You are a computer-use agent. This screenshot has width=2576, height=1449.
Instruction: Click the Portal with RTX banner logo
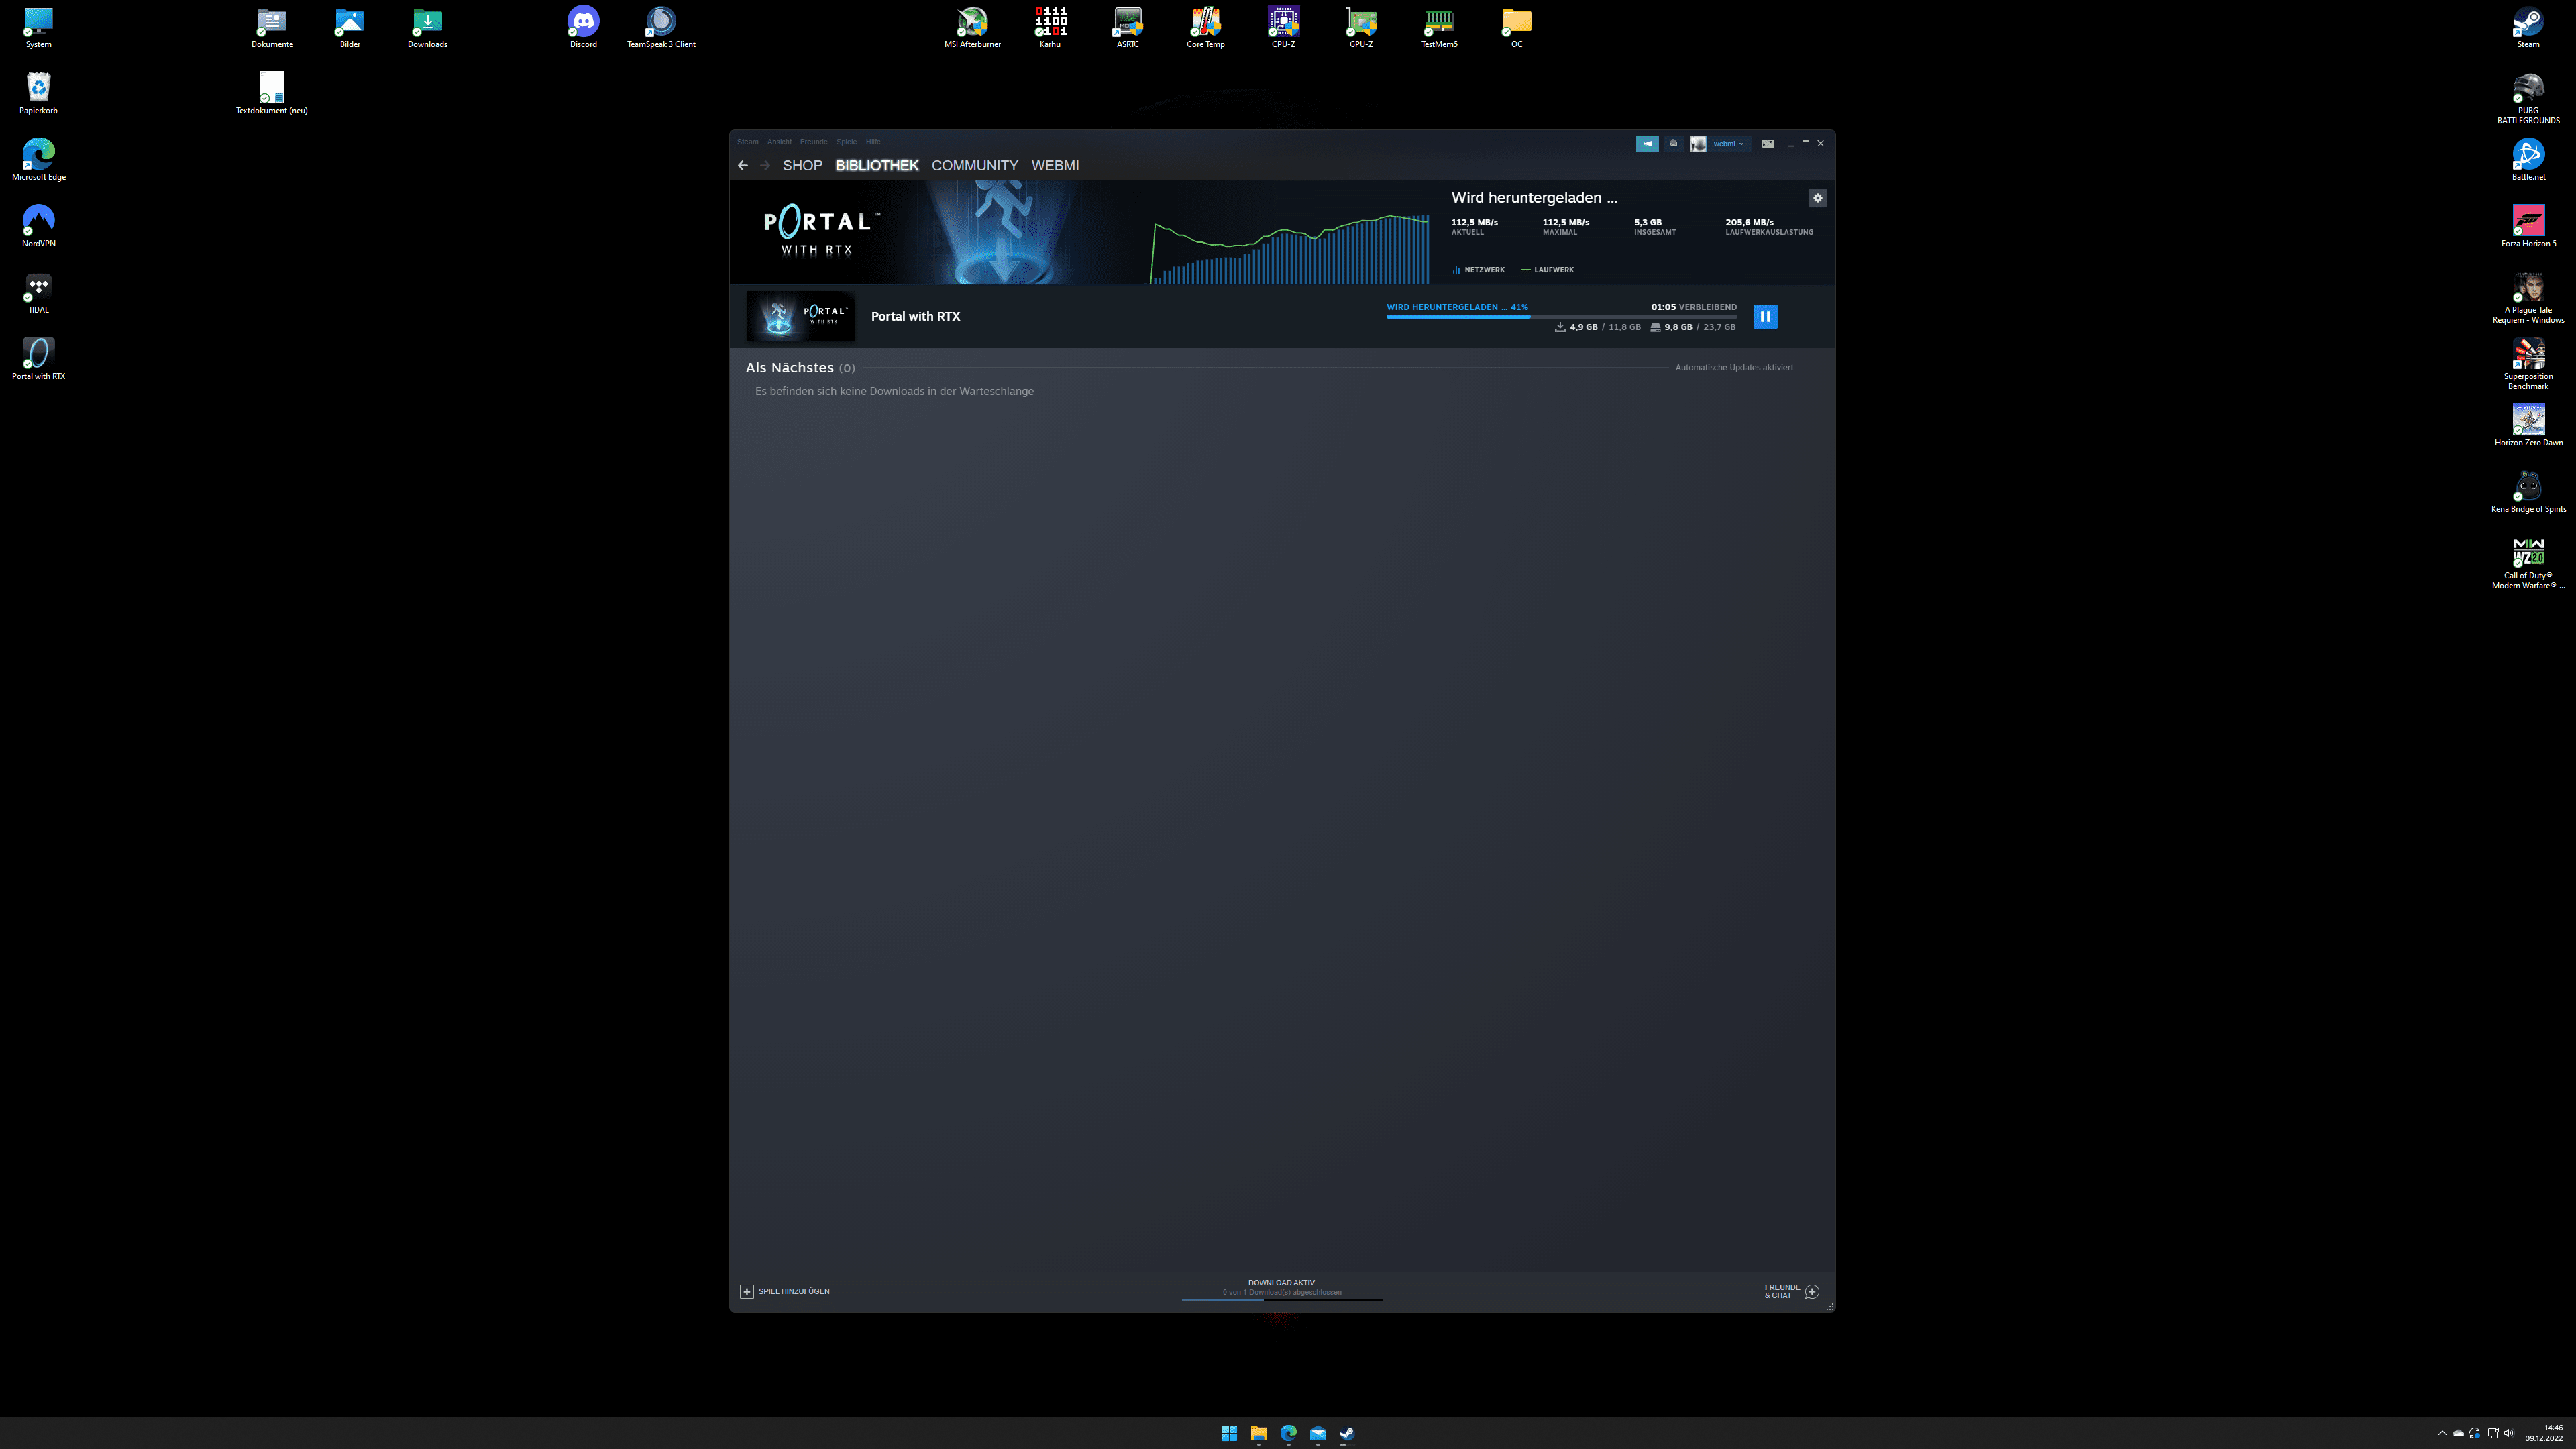coord(821,232)
